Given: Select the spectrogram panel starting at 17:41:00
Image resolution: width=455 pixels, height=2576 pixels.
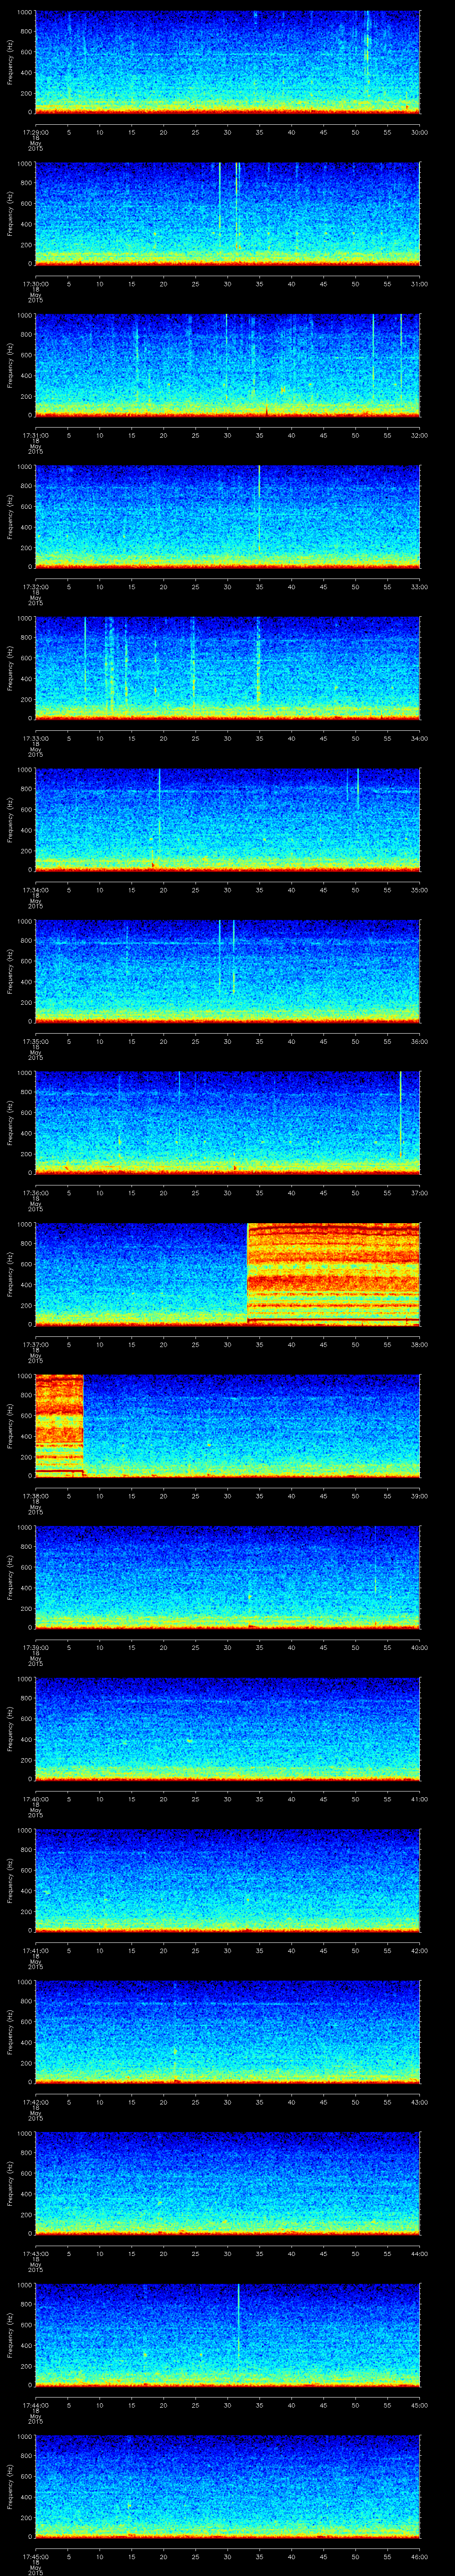Looking at the screenshot, I should [x=227, y=1879].
